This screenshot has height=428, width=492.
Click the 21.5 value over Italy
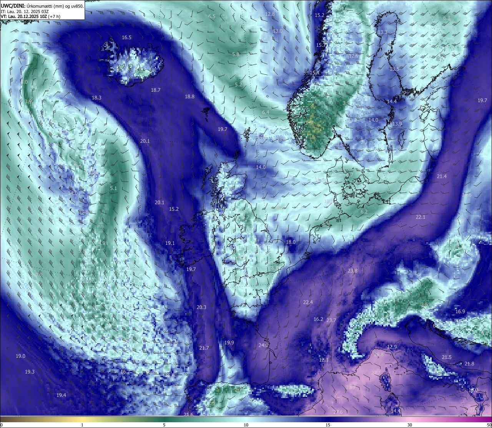point(446,357)
